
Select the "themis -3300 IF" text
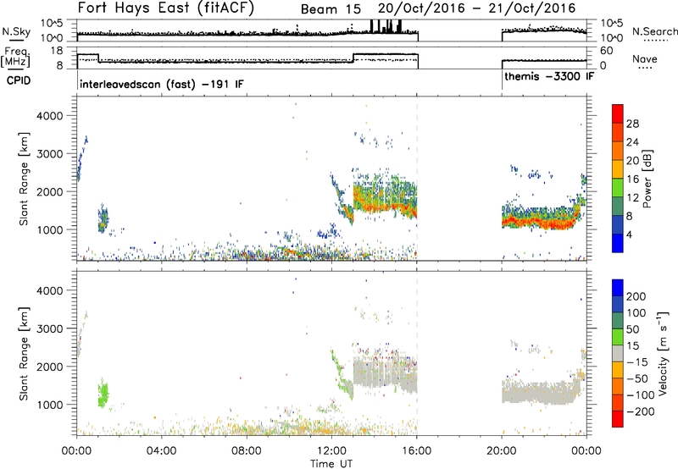(x=549, y=76)
